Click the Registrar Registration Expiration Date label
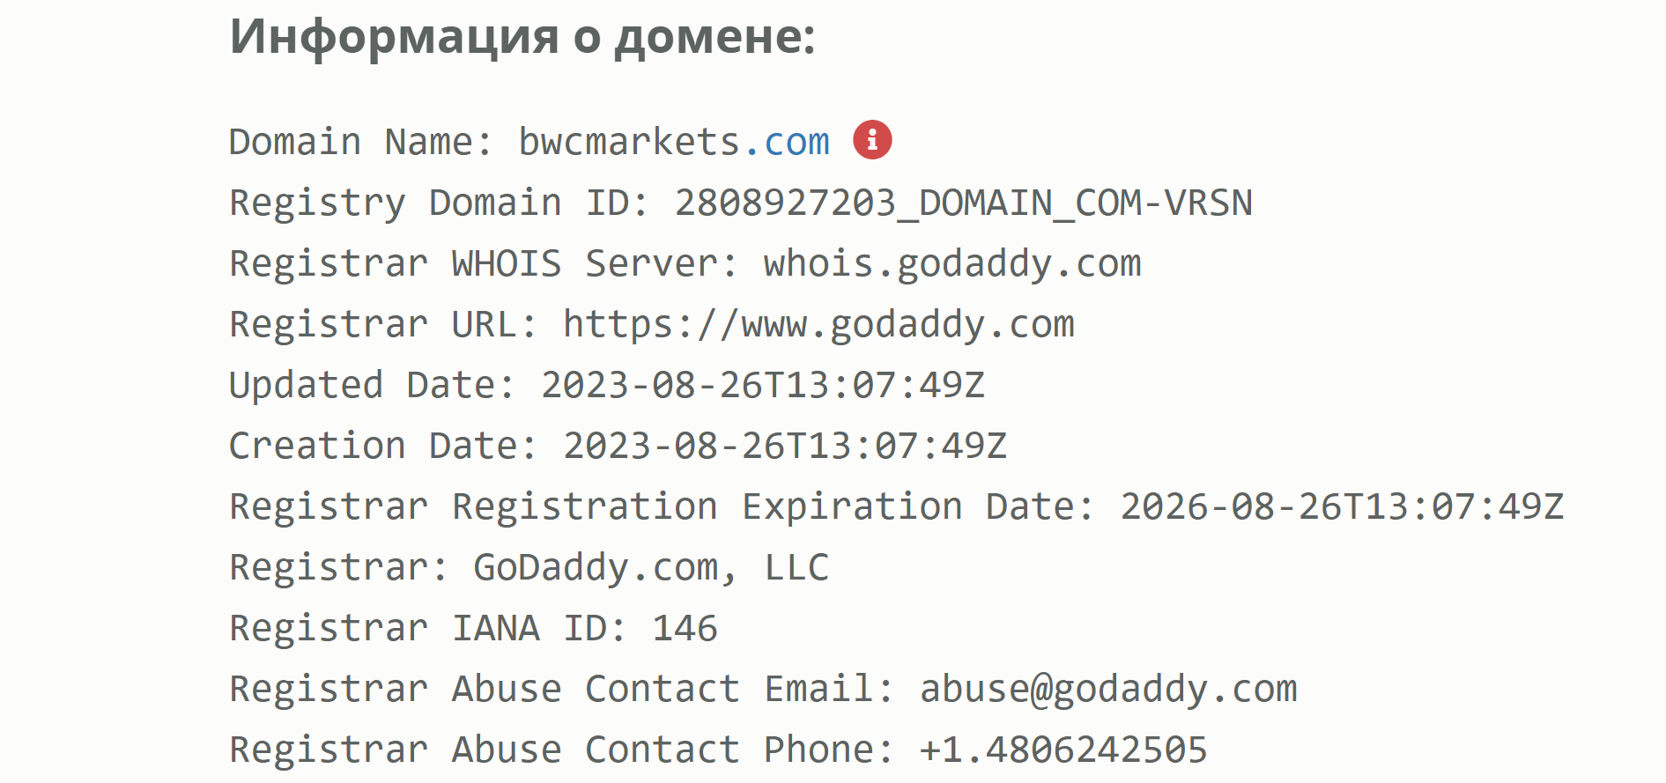1666x783 pixels. pos(662,507)
